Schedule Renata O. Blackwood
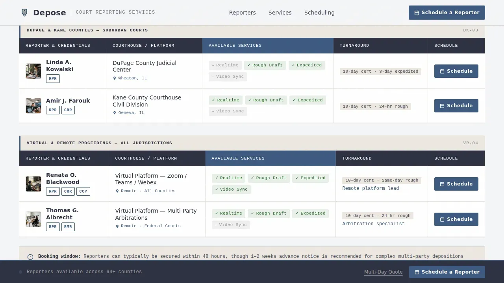The height and width of the screenshot is (283, 504). [456, 184]
